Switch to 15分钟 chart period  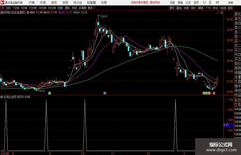tap(33, 8)
